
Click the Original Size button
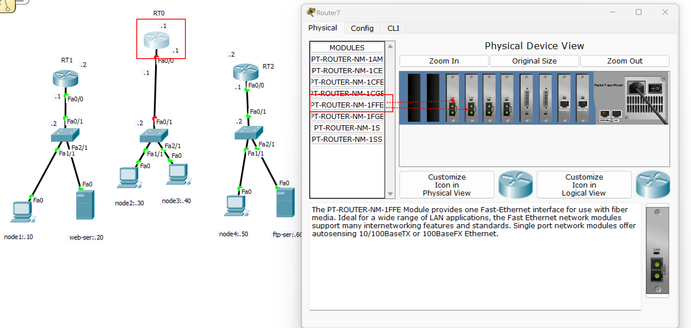tap(534, 61)
